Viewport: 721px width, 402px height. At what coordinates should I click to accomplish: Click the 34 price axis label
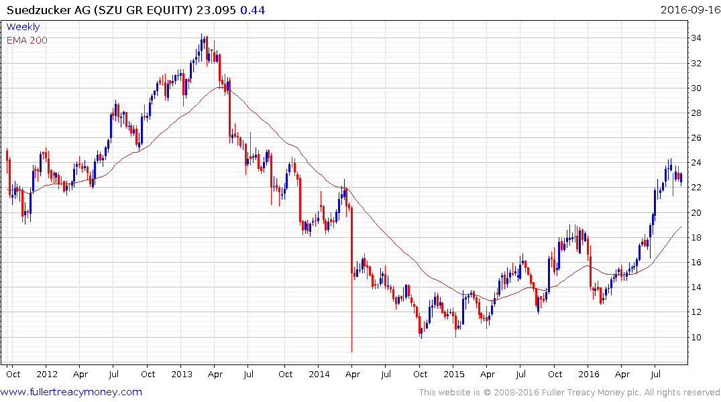(696, 38)
